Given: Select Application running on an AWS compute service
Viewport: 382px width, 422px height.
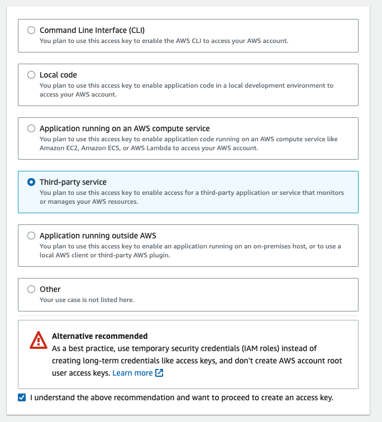Looking at the screenshot, I should click(x=31, y=128).
